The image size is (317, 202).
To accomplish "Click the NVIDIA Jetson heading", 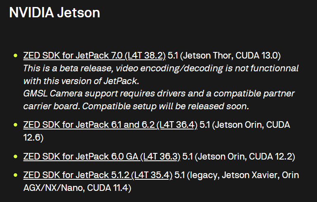I will pyautogui.click(x=55, y=12).
